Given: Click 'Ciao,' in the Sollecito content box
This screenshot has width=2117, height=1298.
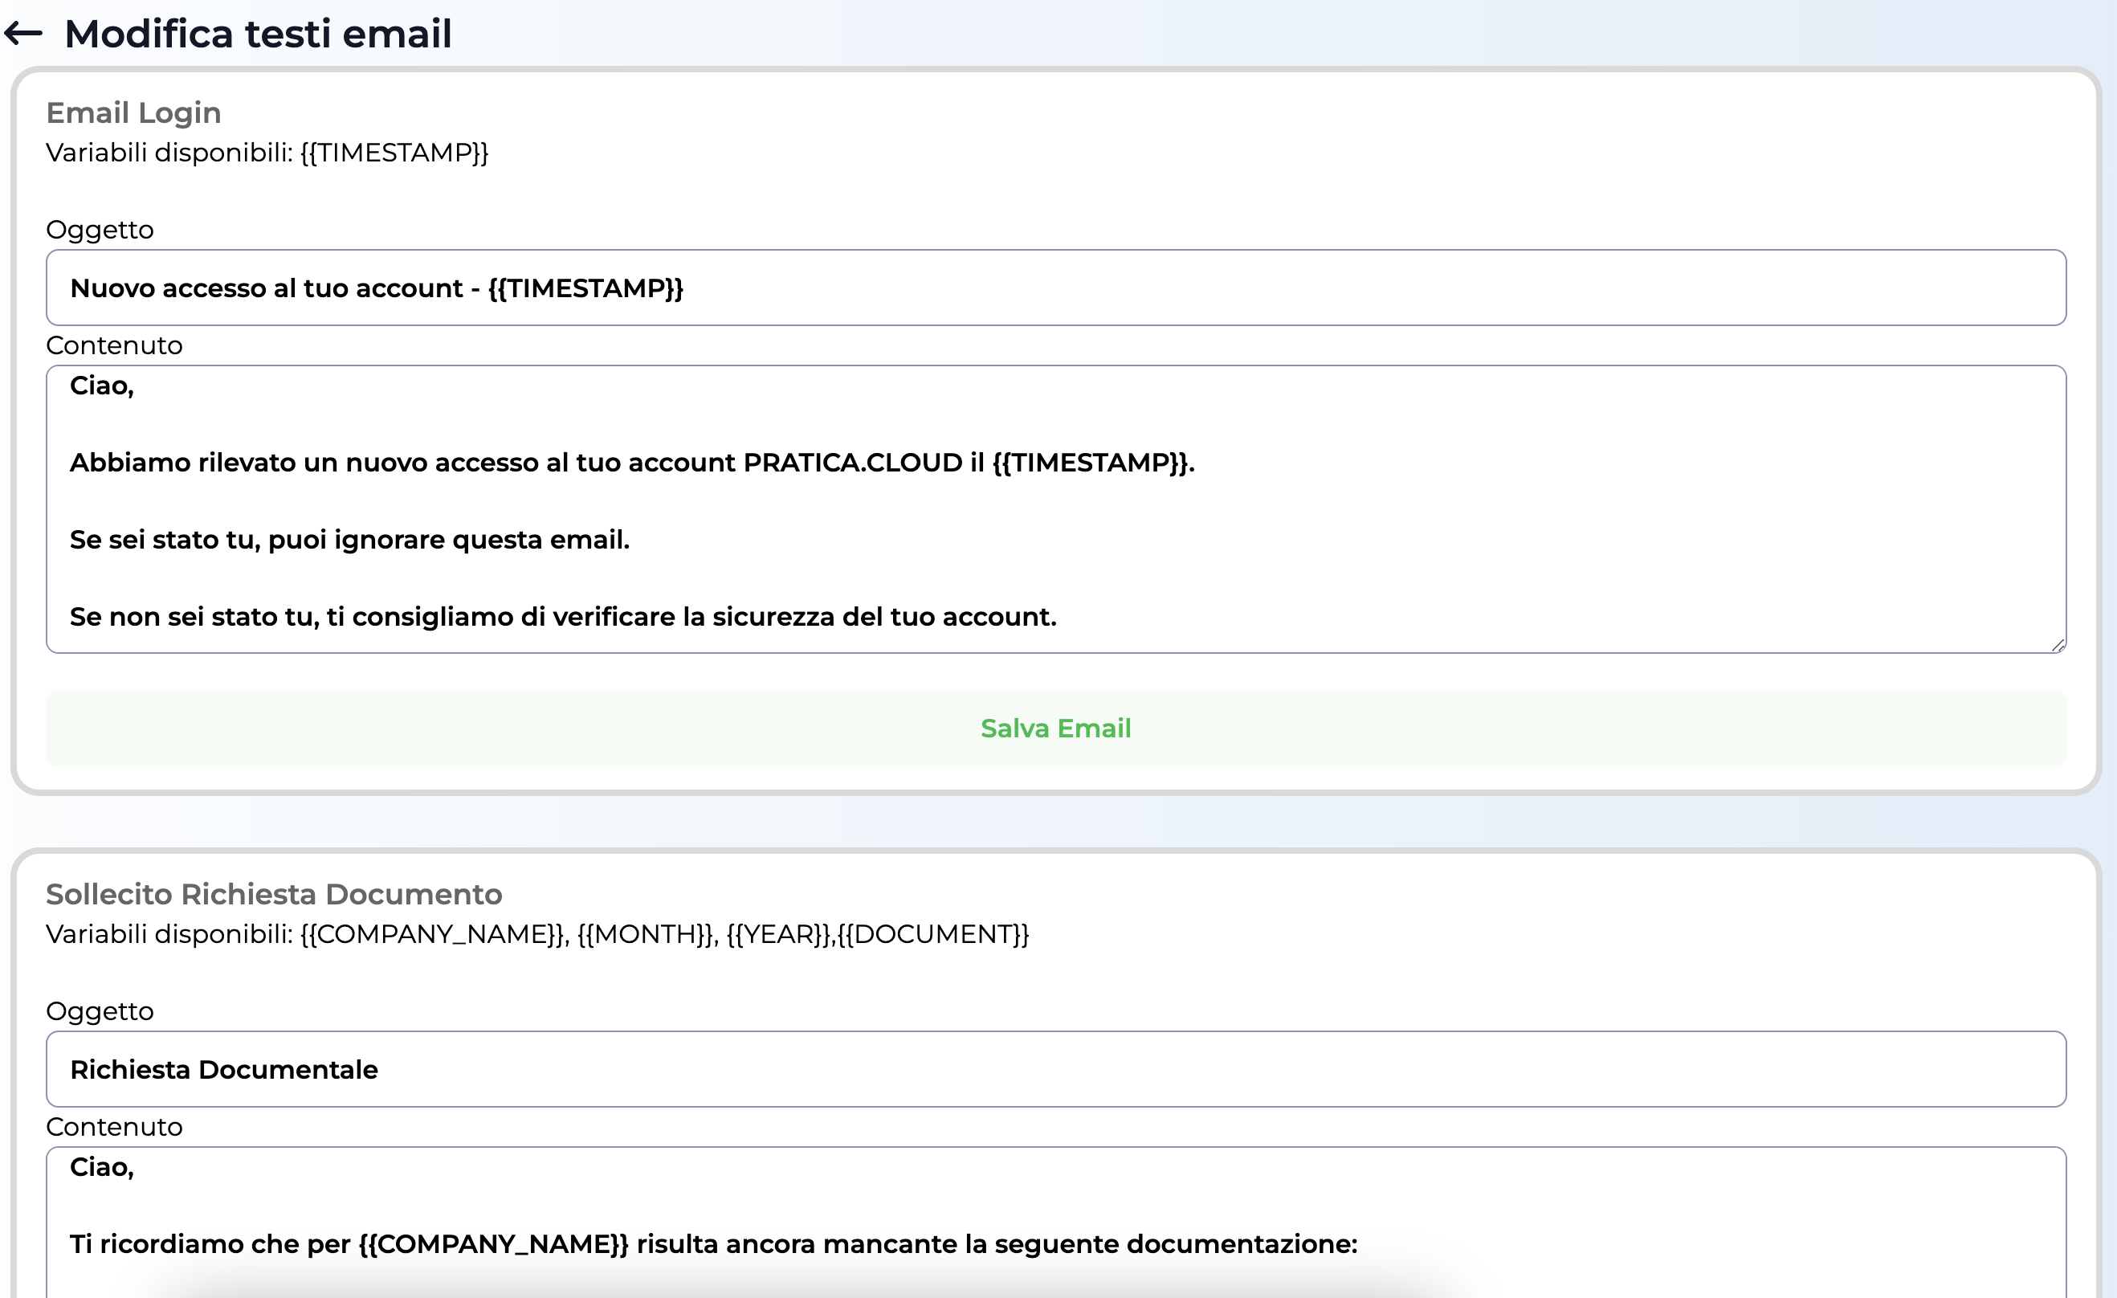Looking at the screenshot, I should coord(101,1167).
